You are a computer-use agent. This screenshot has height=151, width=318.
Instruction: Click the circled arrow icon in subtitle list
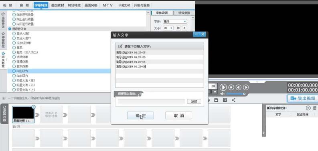click(x=308, y=108)
